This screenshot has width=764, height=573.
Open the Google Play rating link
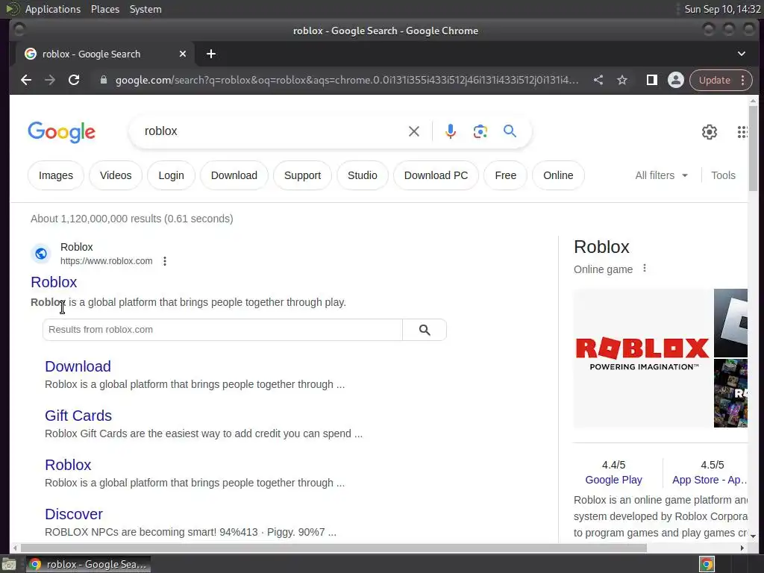(613, 480)
